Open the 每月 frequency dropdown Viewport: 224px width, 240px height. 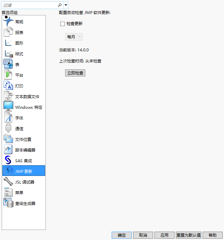tap(74, 37)
